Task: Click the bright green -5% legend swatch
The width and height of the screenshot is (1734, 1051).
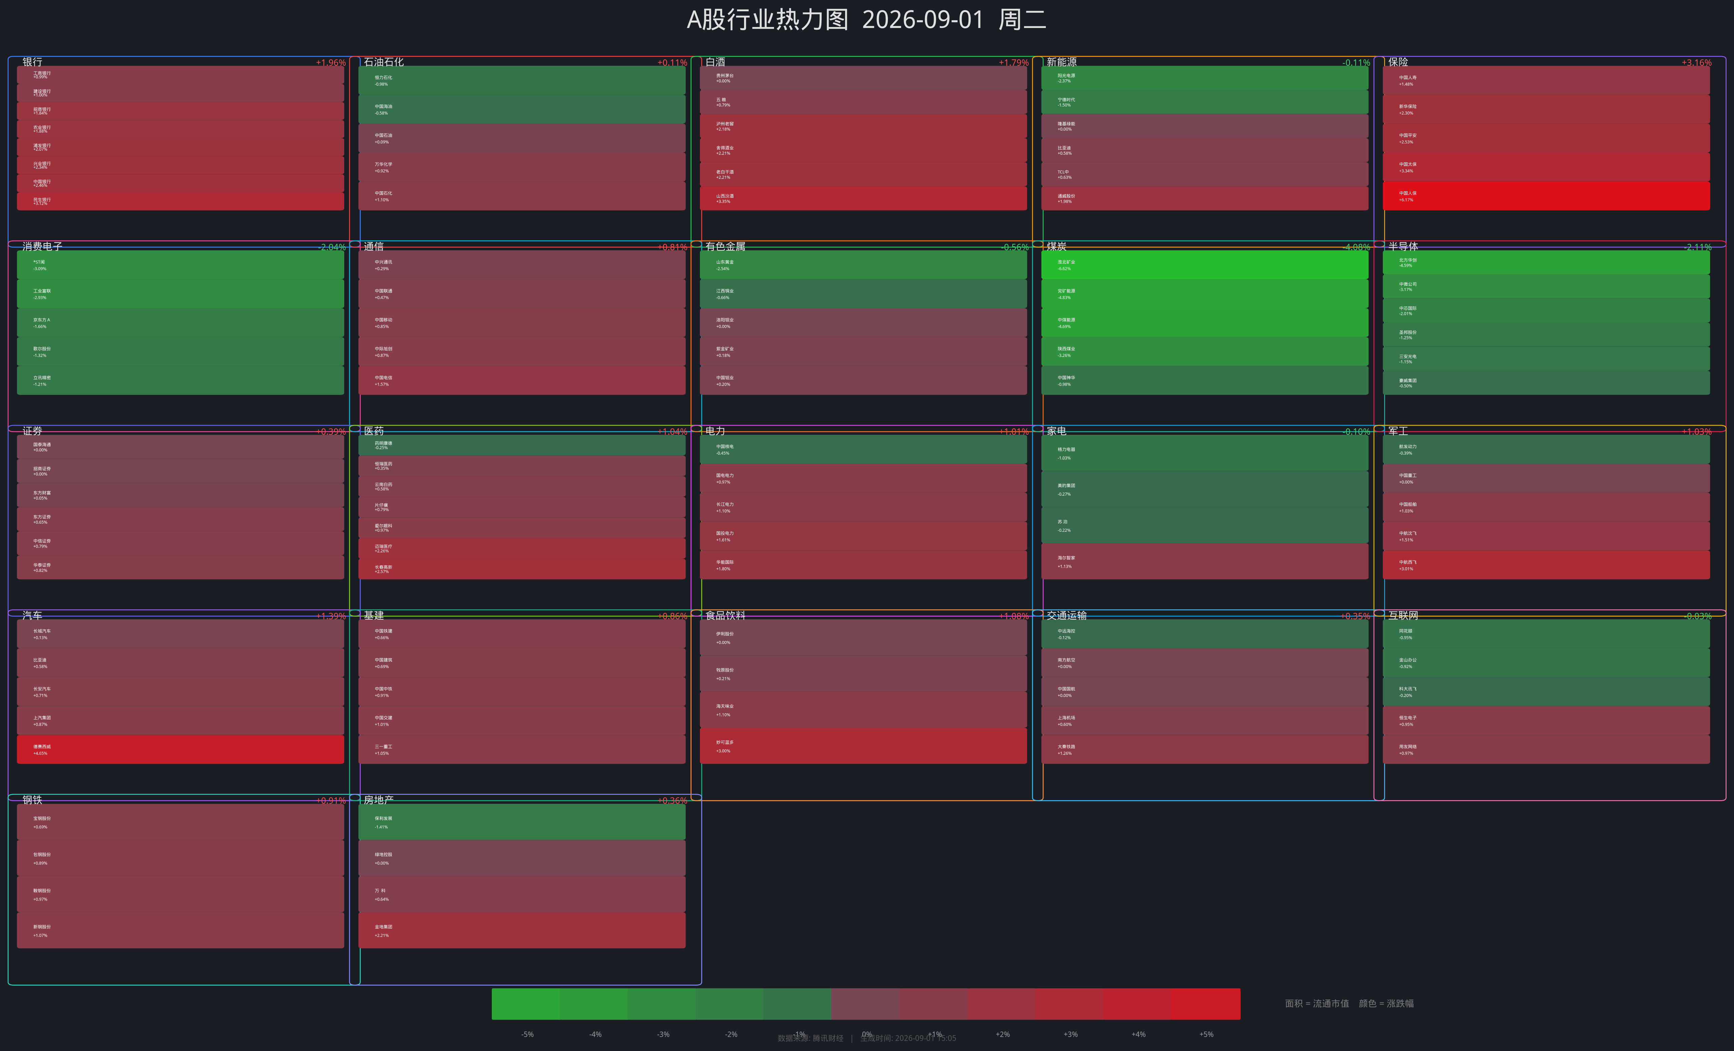Action: [526, 1004]
